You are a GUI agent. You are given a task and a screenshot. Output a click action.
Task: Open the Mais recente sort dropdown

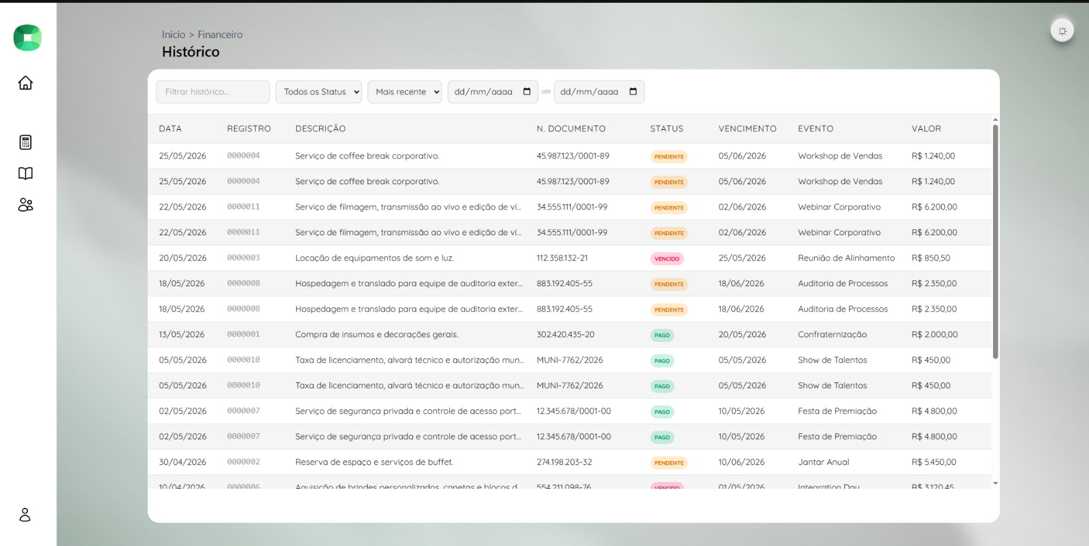pos(404,92)
